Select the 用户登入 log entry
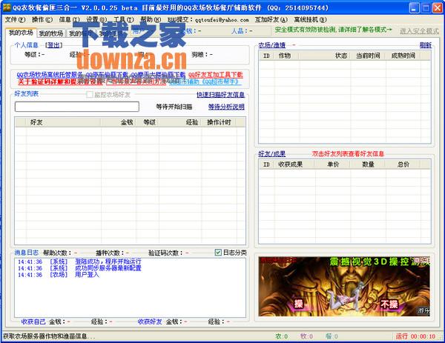Screen dimensions: 445x343 pyautogui.click(x=59, y=275)
